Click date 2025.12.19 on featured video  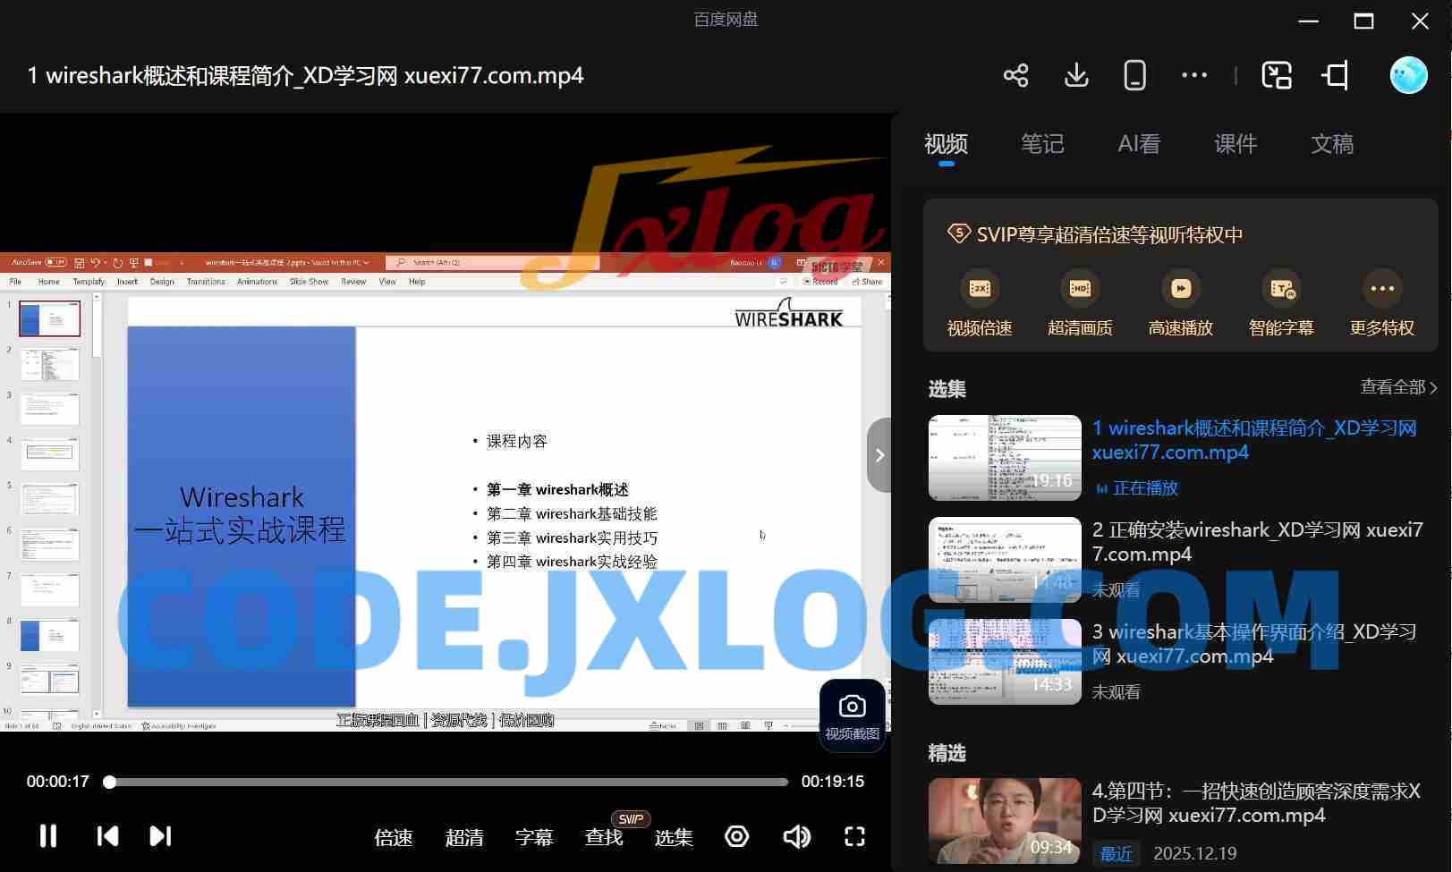coord(1195,853)
